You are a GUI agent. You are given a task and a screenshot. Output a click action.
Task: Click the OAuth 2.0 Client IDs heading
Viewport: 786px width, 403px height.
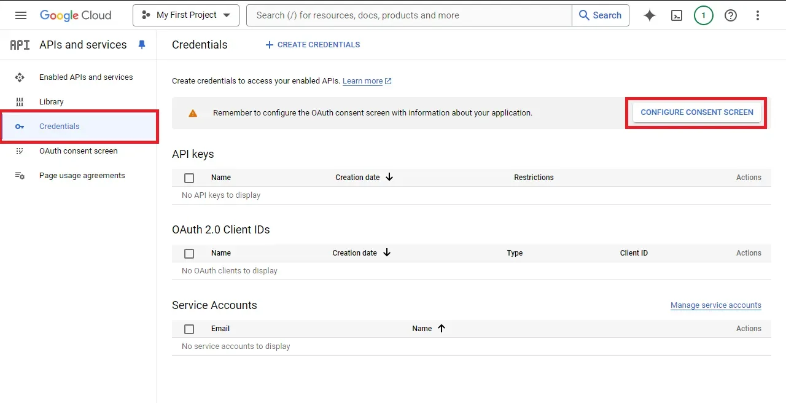click(221, 230)
